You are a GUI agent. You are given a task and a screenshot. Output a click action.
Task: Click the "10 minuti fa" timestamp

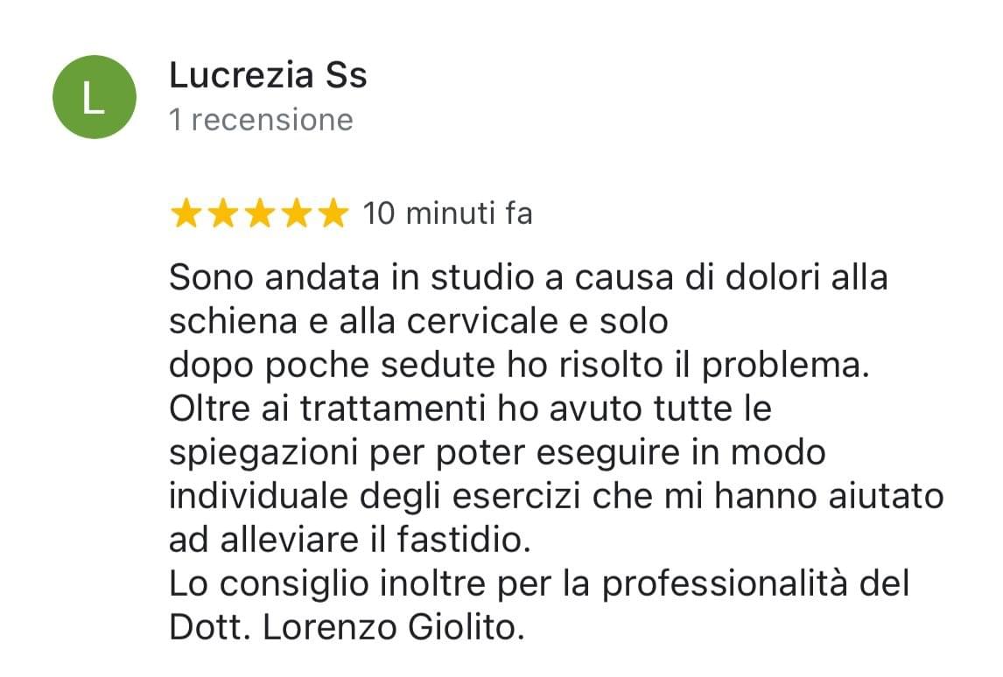point(448,213)
